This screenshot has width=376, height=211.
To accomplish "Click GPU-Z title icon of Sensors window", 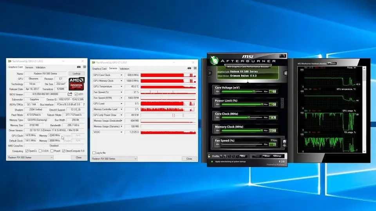I will pyautogui.click(x=94, y=63).
